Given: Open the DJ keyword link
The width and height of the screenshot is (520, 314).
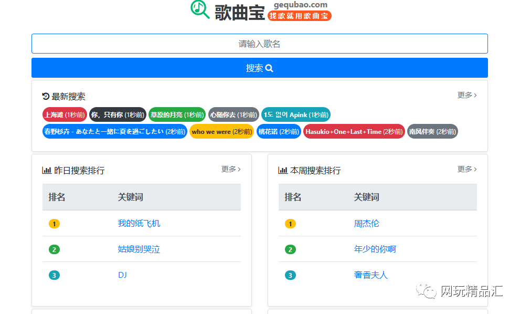Looking at the screenshot, I should point(122,275).
